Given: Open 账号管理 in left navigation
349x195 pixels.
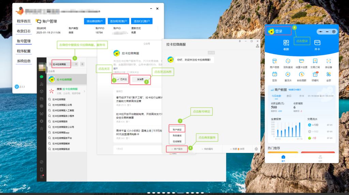Looking at the screenshot, I should tap(24, 41).
